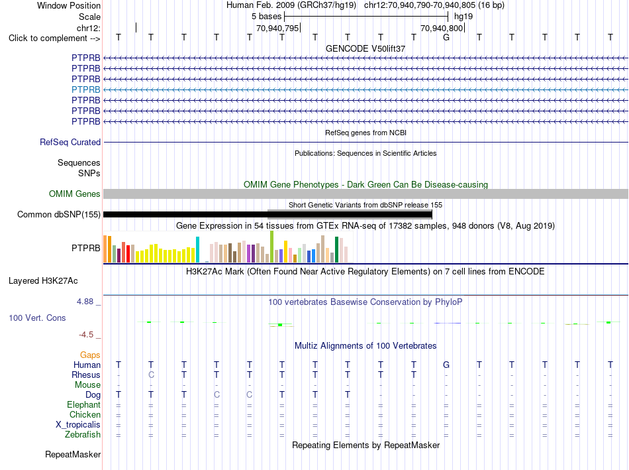Click the Sequences track label

tap(79, 162)
